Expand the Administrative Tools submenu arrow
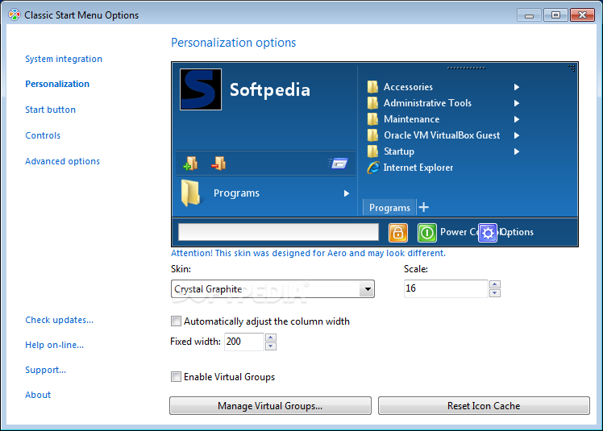The width and height of the screenshot is (603, 431). click(x=517, y=103)
